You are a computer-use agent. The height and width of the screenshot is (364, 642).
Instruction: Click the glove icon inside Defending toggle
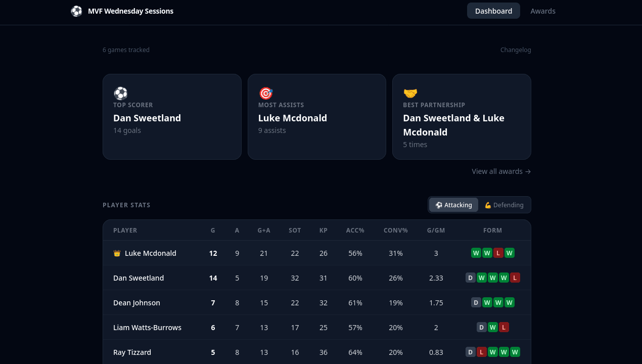click(x=488, y=205)
